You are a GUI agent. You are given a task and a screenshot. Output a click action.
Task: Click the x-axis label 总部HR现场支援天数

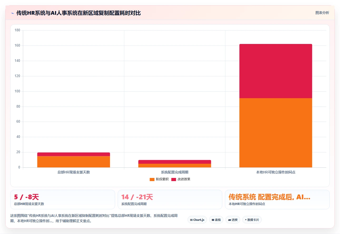point(73,172)
